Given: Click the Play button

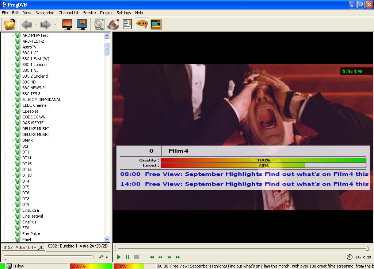Looking at the screenshot, I should coord(119,257).
